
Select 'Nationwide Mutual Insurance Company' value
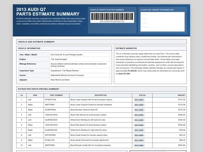pos(67,75)
